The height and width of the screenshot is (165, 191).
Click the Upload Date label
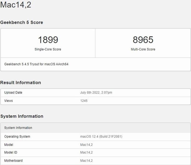13,92
